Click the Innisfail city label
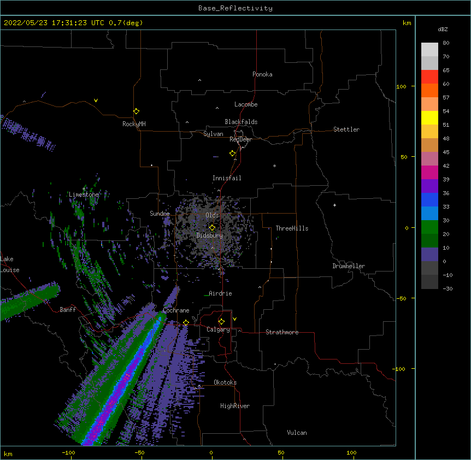This screenshot has height=460, width=471. pos(227,178)
